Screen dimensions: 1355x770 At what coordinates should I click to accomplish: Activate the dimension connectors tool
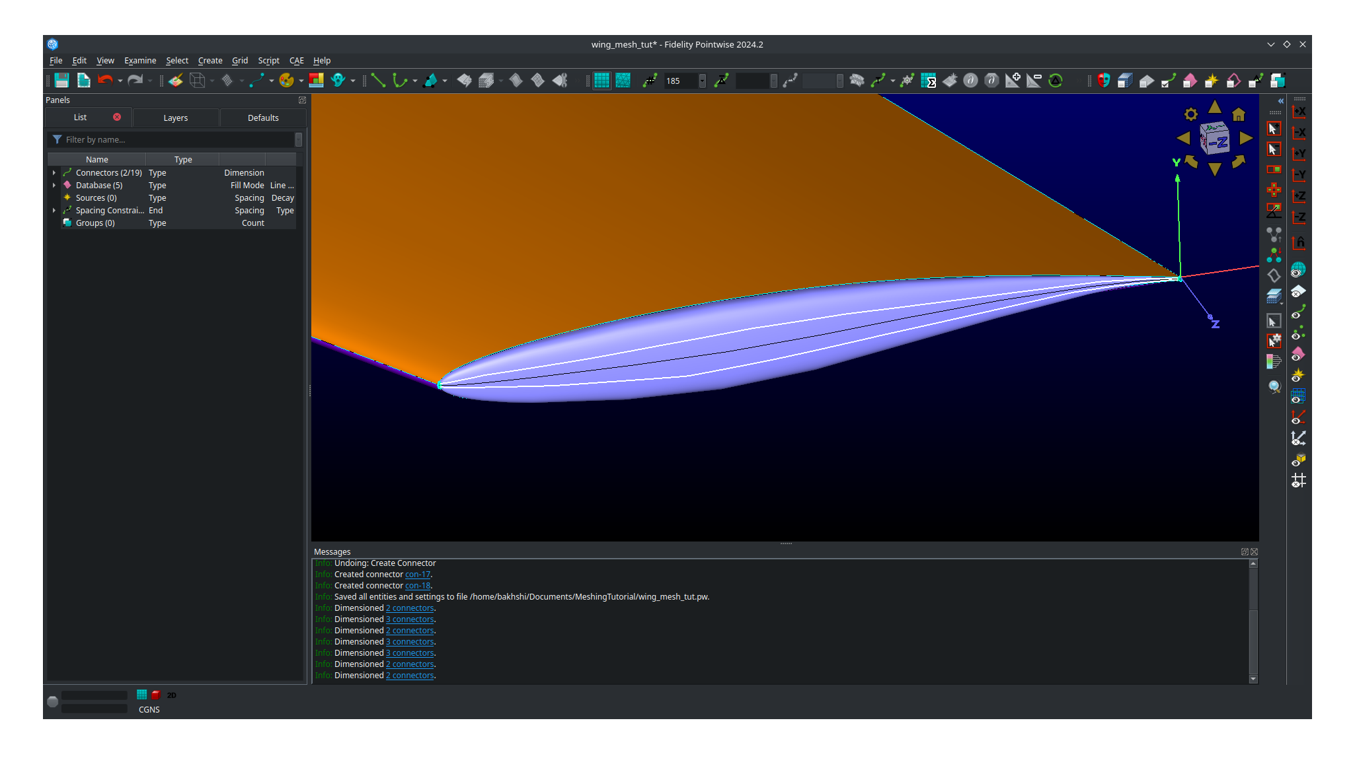pos(650,81)
